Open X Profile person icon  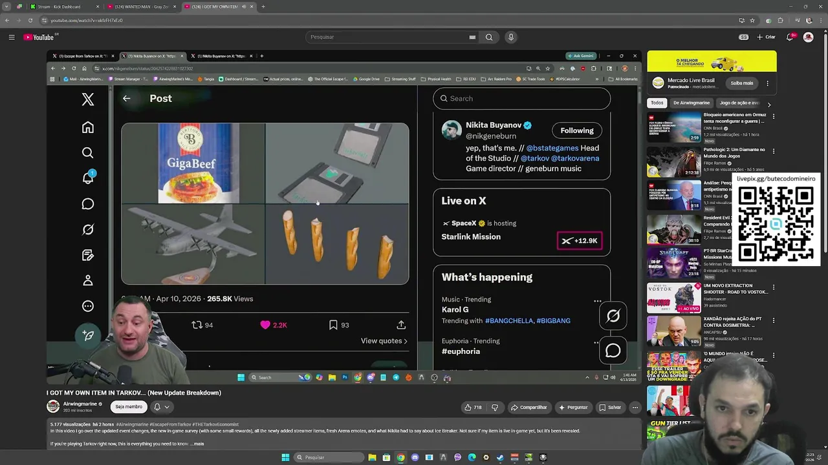pyautogui.click(x=88, y=280)
